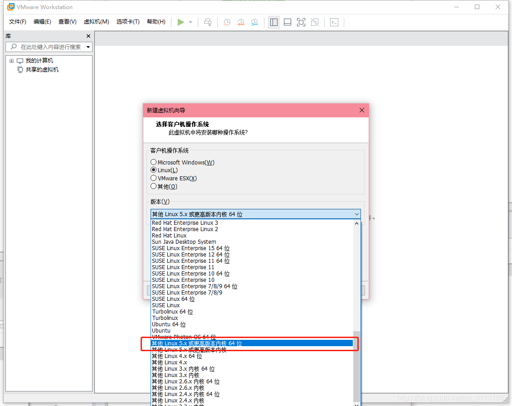Choose 其他 Linux 2.4.x 内核 64 位
The image size is (512, 406).
click(x=252, y=394)
